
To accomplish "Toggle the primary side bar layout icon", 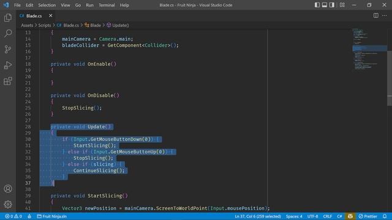I will point(317,5).
